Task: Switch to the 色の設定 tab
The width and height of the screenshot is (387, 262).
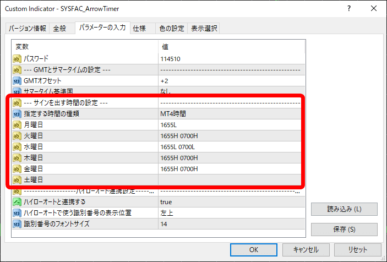Action: coord(172,29)
